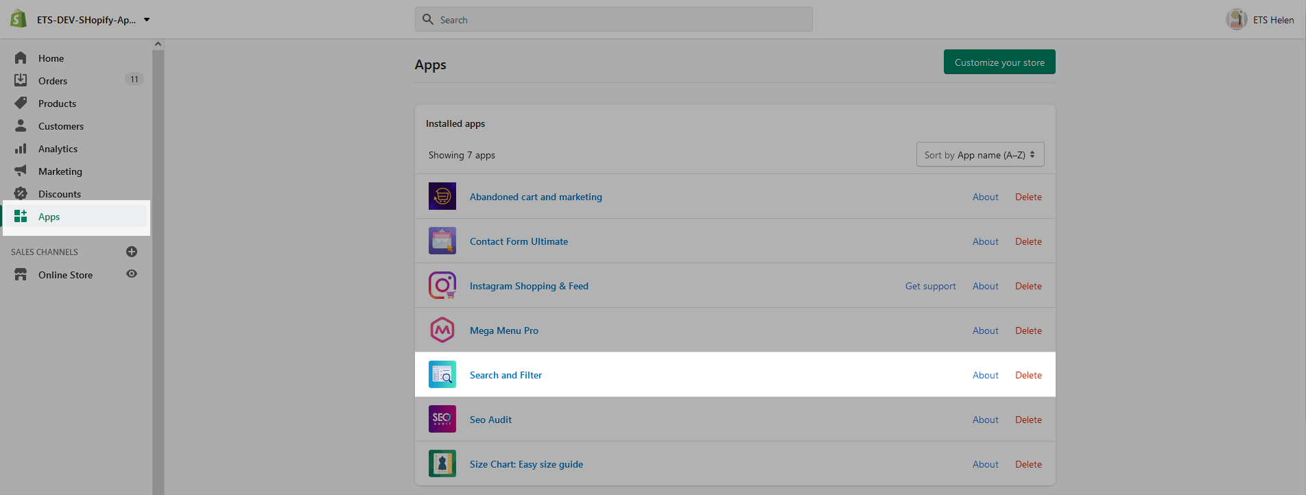
Task: Open Search and Filter app
Action: pos(506,375)
